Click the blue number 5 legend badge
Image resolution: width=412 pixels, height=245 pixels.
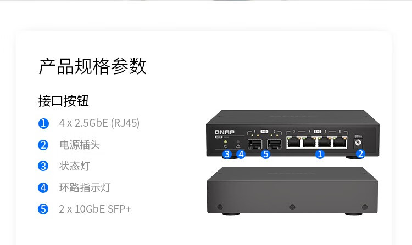pyautogui.click(x=43, y=209)
